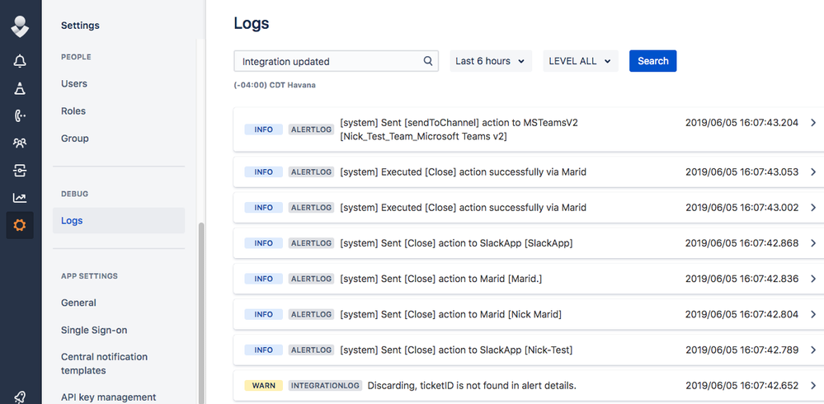Open the Incidents cone icon
The image size is (824, 404).
[x=20, y=88]
